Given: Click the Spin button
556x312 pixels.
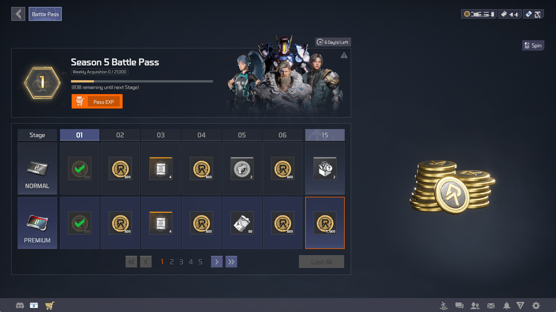Looking at the screenshot, I should (533, 45).
